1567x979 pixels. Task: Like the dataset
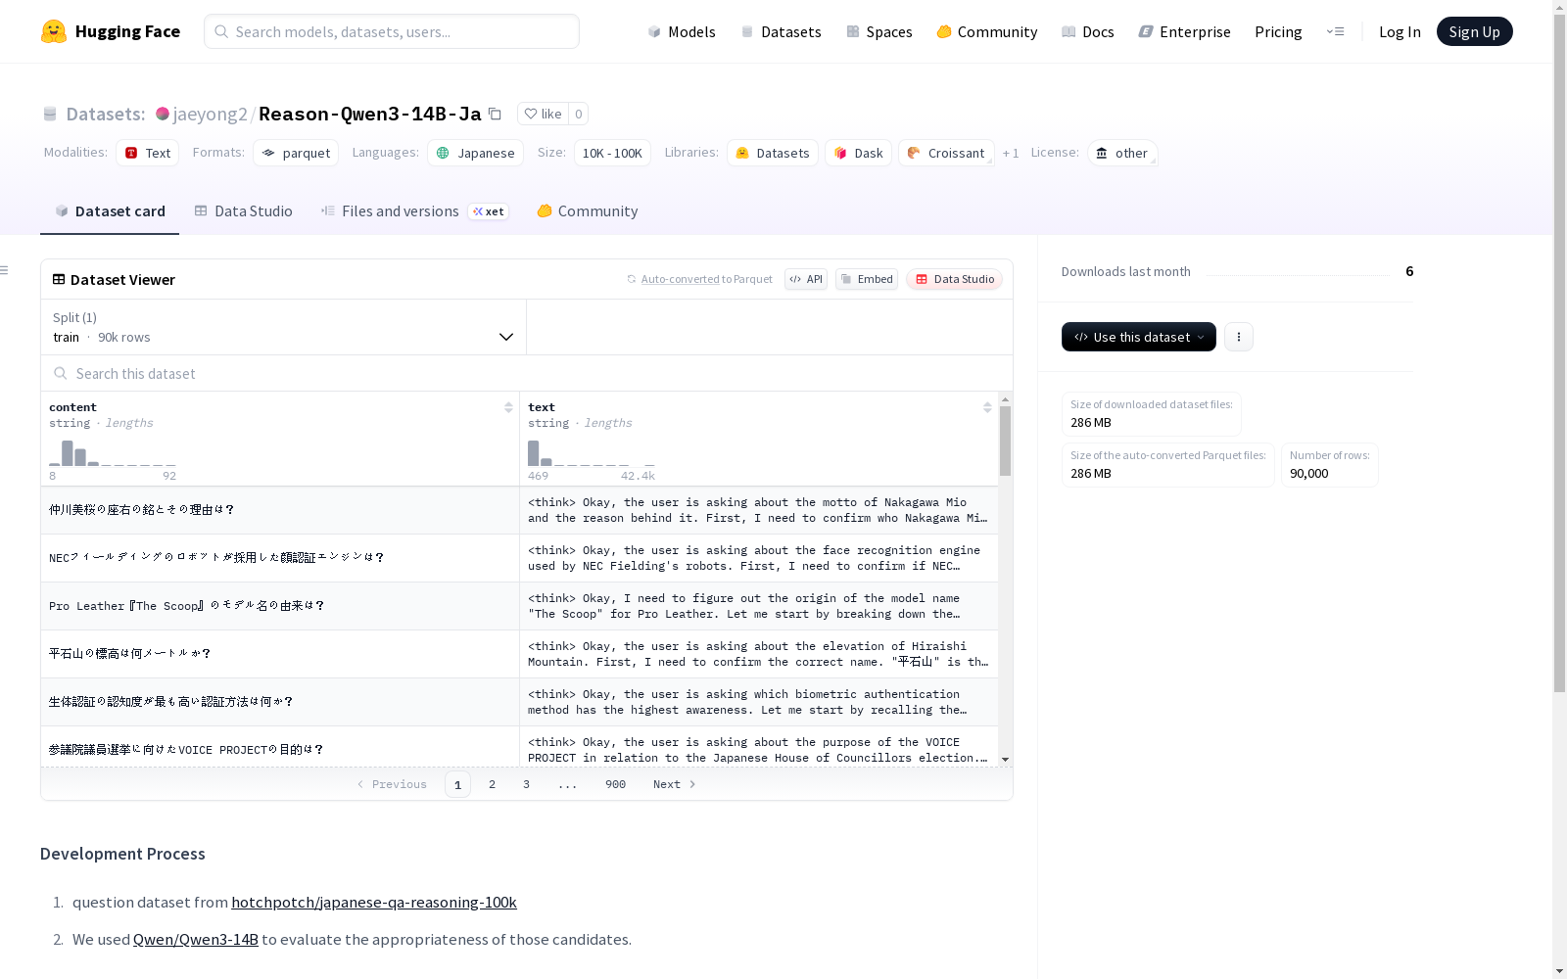coord(543,114)
